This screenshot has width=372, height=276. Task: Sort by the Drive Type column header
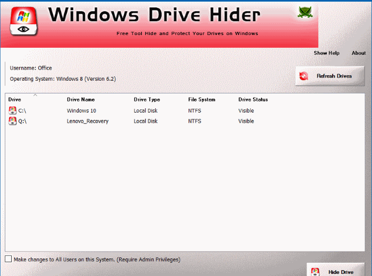click(147, 100)
